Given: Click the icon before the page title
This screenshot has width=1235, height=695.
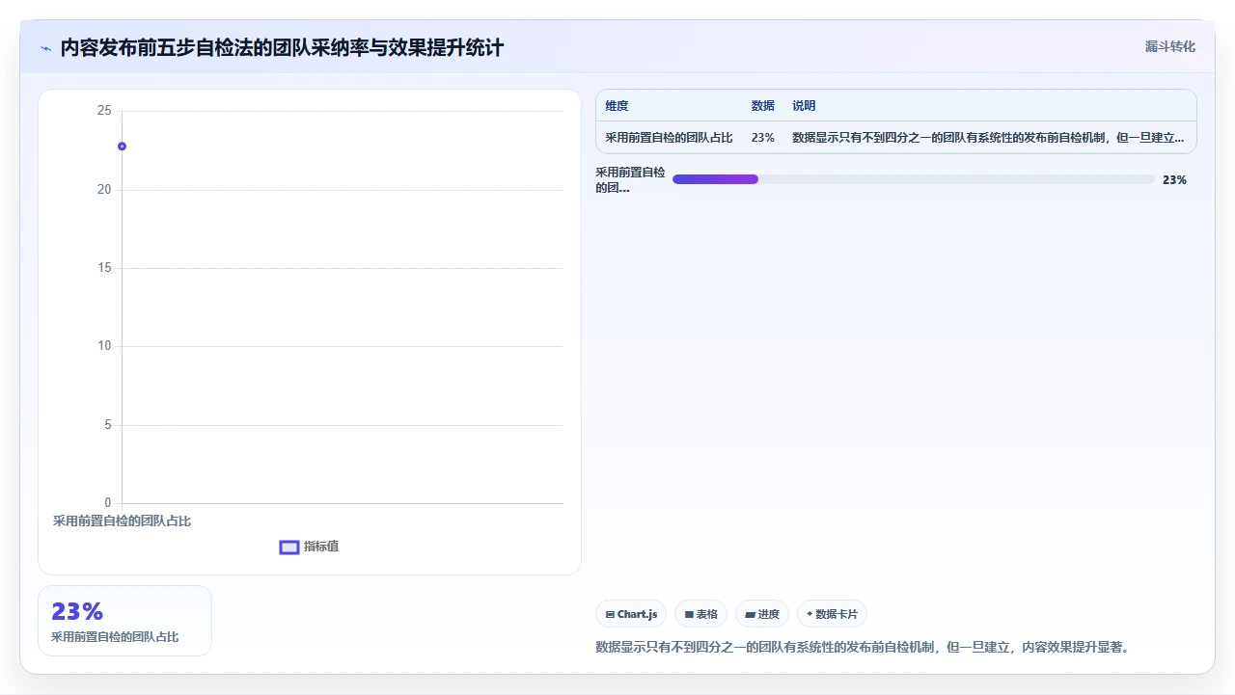Looking at the screenshot, I should [45, 48].
